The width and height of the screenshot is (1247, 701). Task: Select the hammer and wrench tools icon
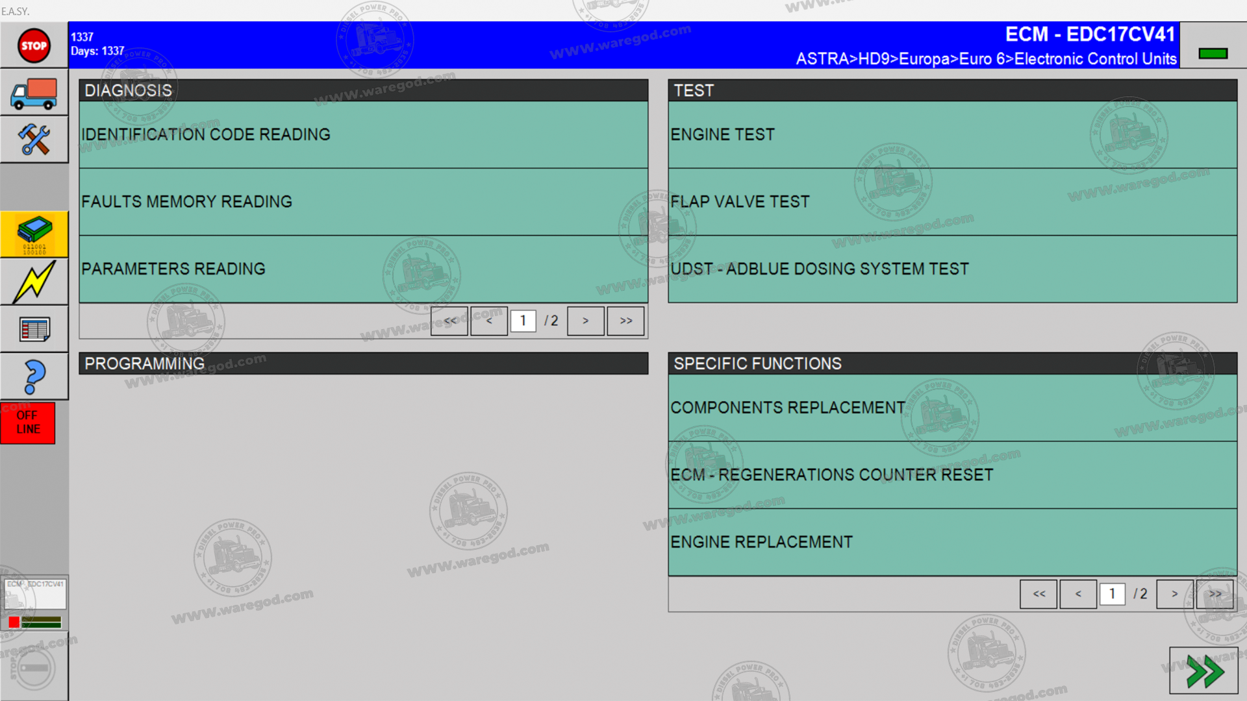[x=34, y=140]
